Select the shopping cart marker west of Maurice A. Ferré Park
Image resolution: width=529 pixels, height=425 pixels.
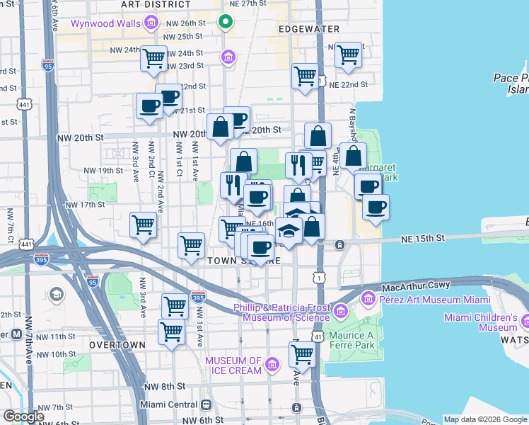(302, 355)
